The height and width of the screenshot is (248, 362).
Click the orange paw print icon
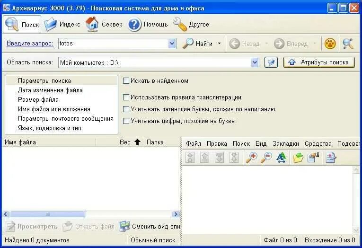[x=330, y=44]
